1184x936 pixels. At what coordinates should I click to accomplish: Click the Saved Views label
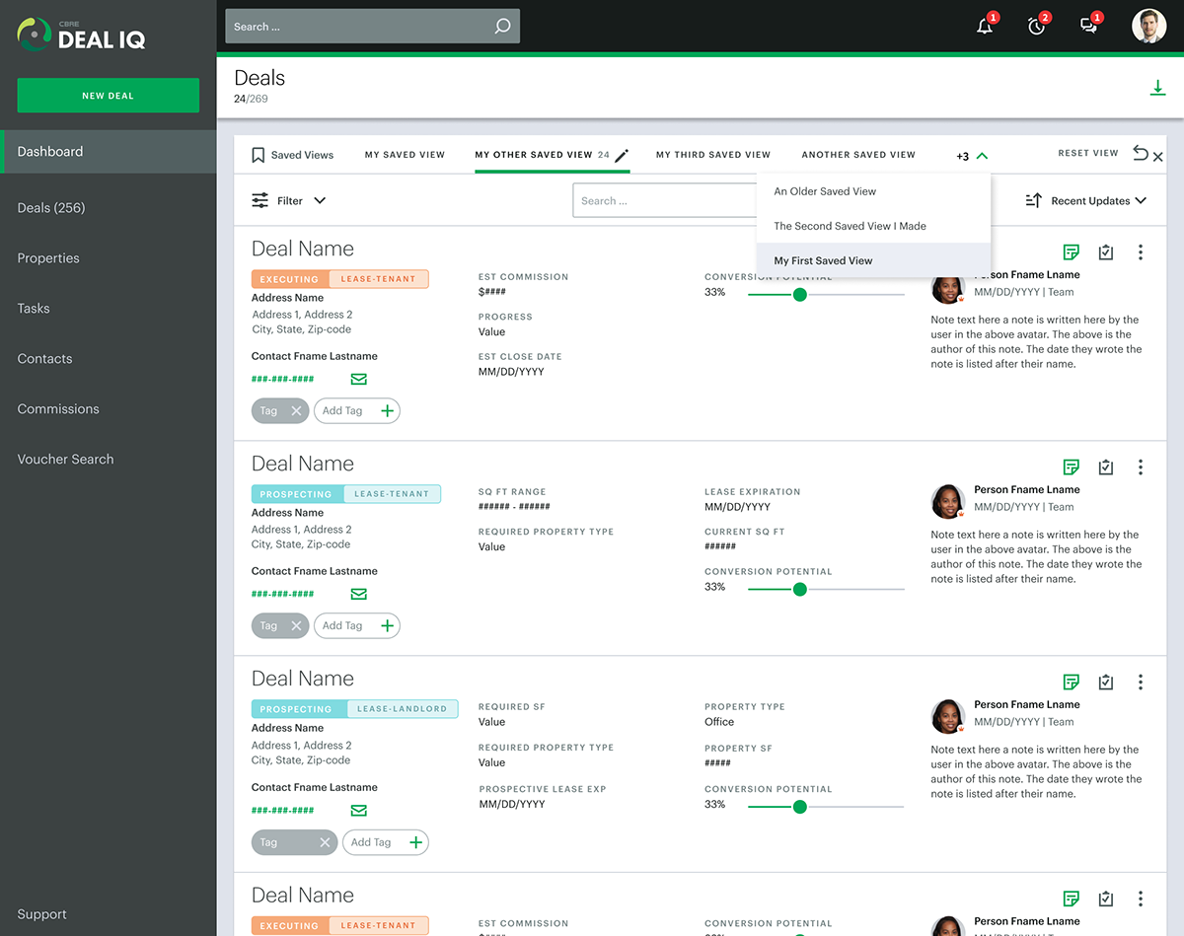[302, 155]
